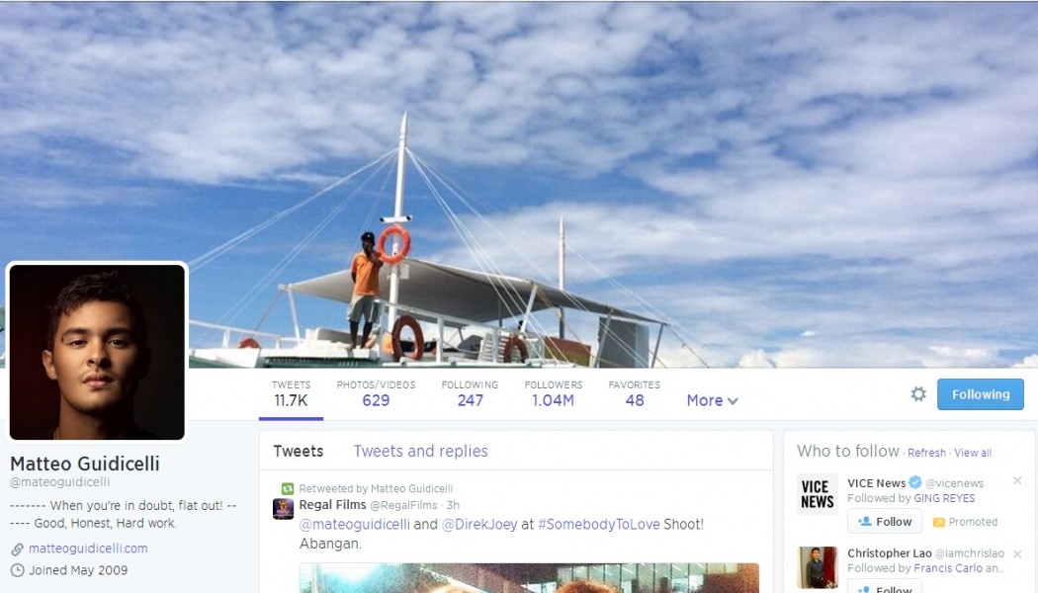Click the retweet icon above Regal Films tweet
This screenshot has width=1038, height=593.
[288, 488]
